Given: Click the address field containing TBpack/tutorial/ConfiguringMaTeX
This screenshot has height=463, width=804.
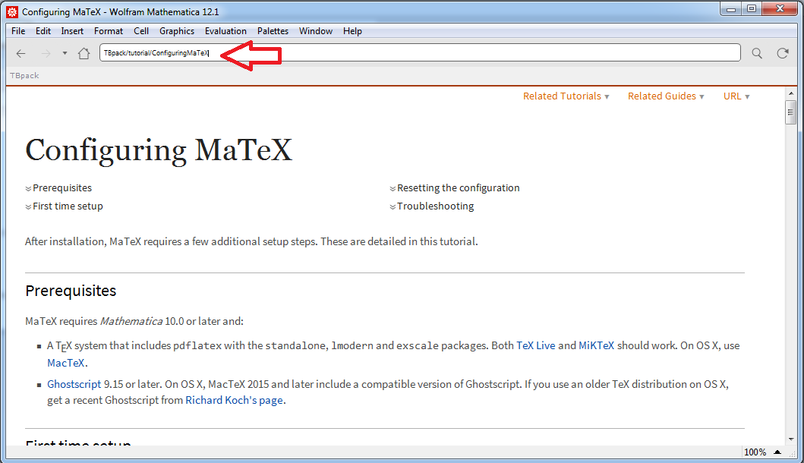Looking at the screenshot, I should click(x=420, y=53).
